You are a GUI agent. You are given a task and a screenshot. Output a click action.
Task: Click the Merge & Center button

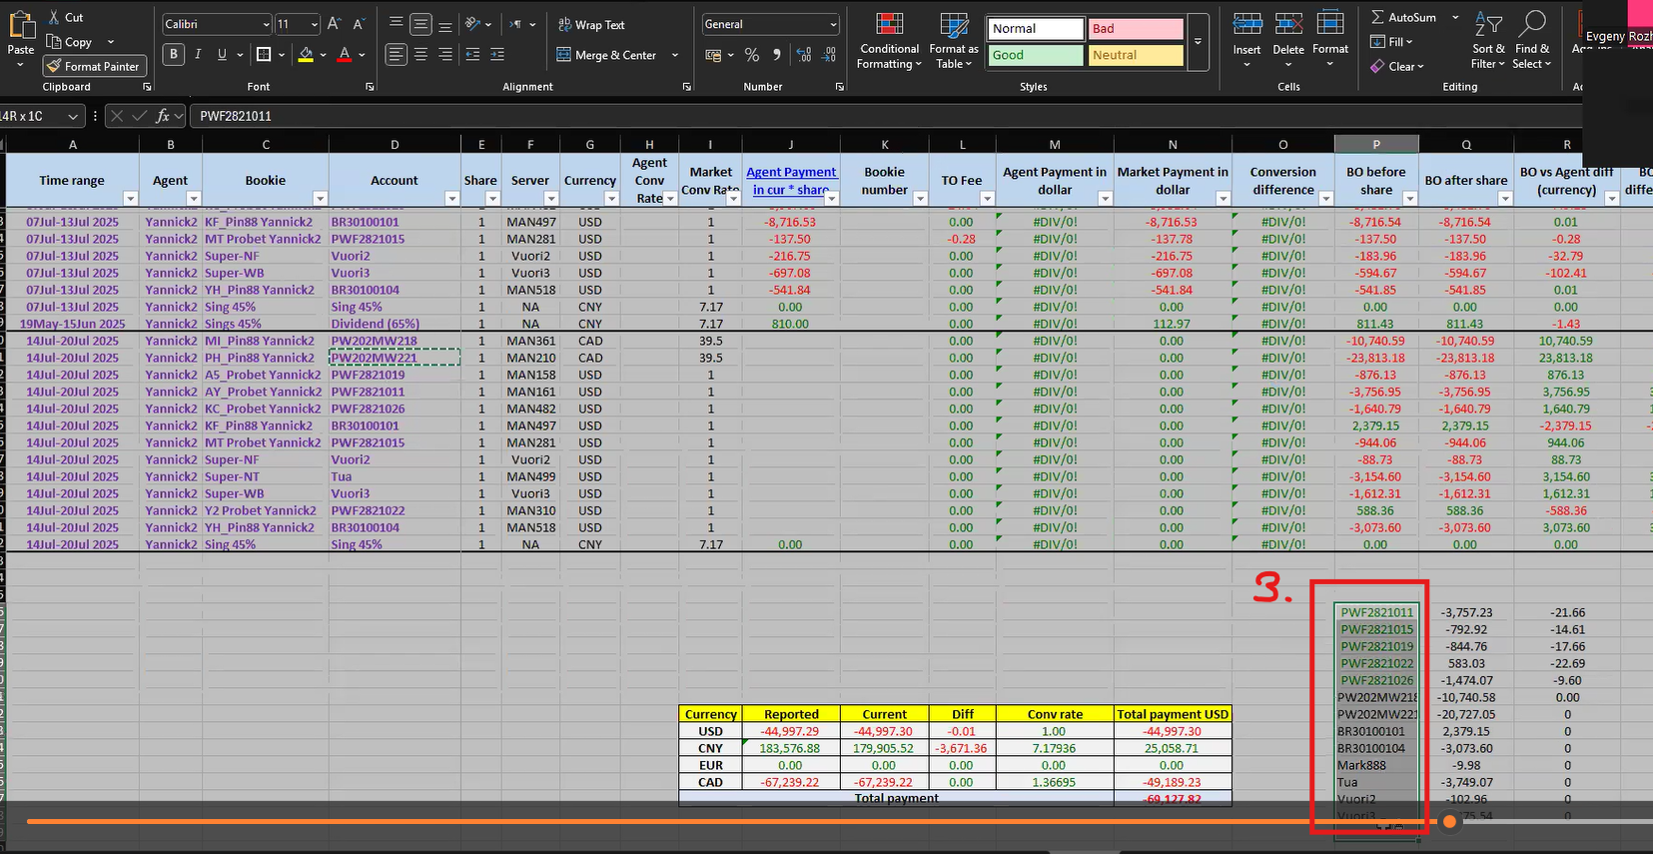click(607, 55)
